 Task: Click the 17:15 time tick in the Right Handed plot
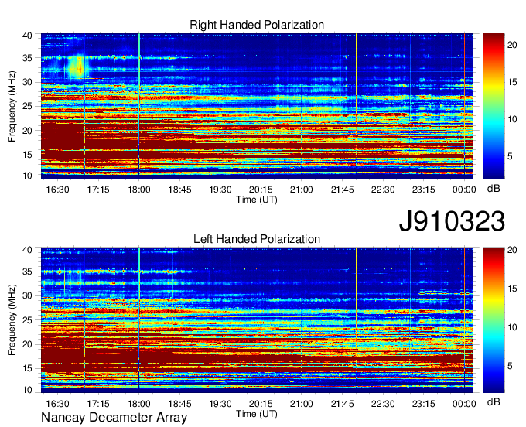coord(98,190)
